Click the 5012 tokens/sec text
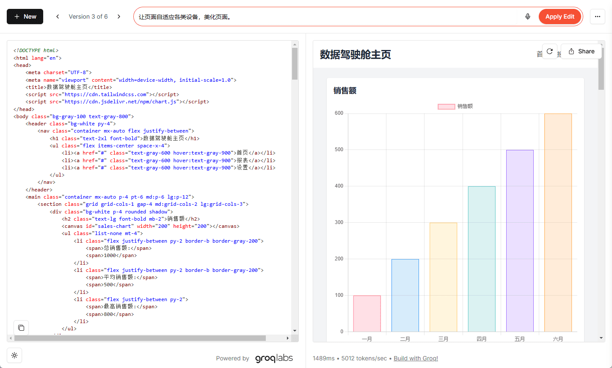The image size is (612, 368). [x=364, y=358]
